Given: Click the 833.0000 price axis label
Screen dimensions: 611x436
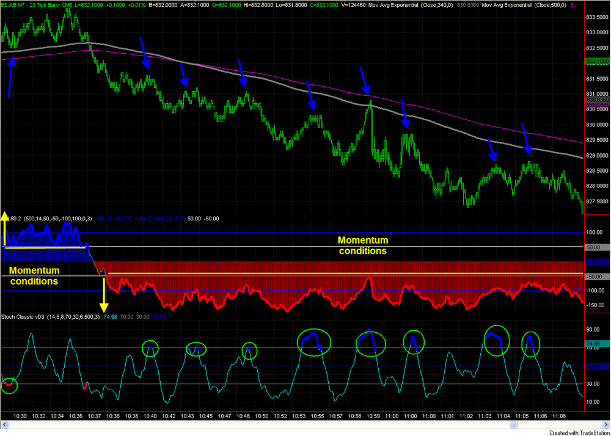Looking at the screenshot, I should click(597, 33).
